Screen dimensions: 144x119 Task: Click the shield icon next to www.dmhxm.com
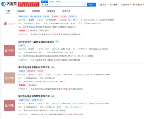tap(85, 23)
